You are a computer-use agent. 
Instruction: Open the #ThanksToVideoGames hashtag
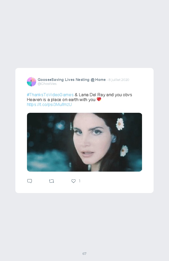(50, 95)
